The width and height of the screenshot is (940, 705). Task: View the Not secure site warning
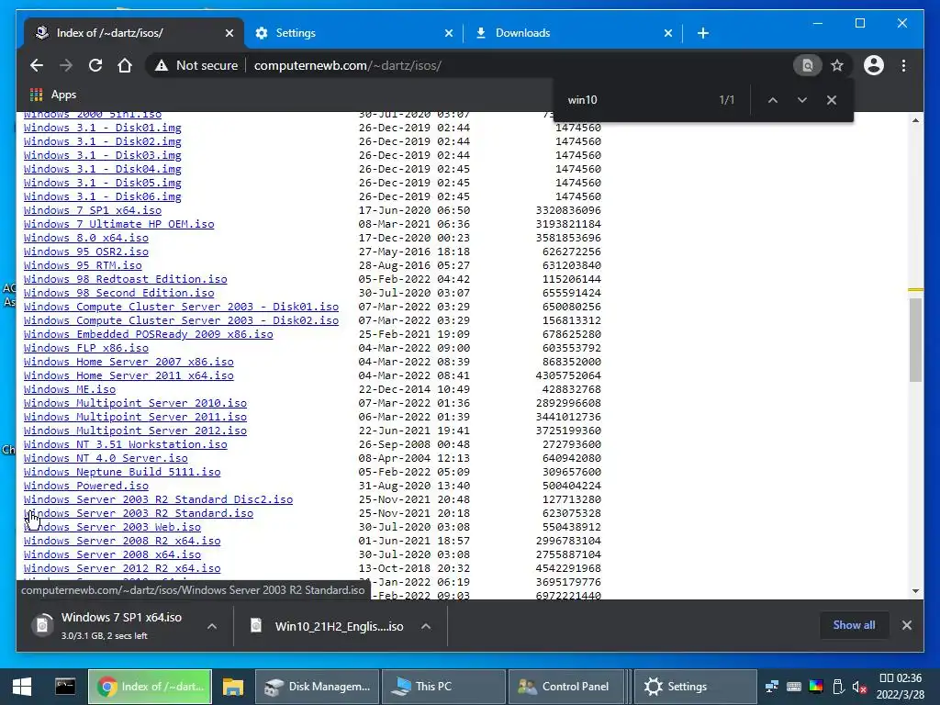pos(196,65)
